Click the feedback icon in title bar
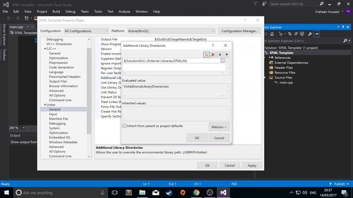This screenshot has width=353, height=198. point(264,4)
